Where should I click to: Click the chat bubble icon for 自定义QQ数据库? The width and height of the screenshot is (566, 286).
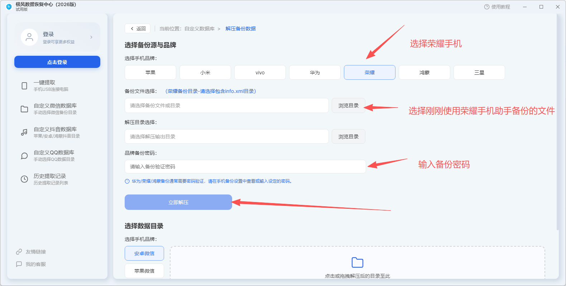tap(24, 156)
